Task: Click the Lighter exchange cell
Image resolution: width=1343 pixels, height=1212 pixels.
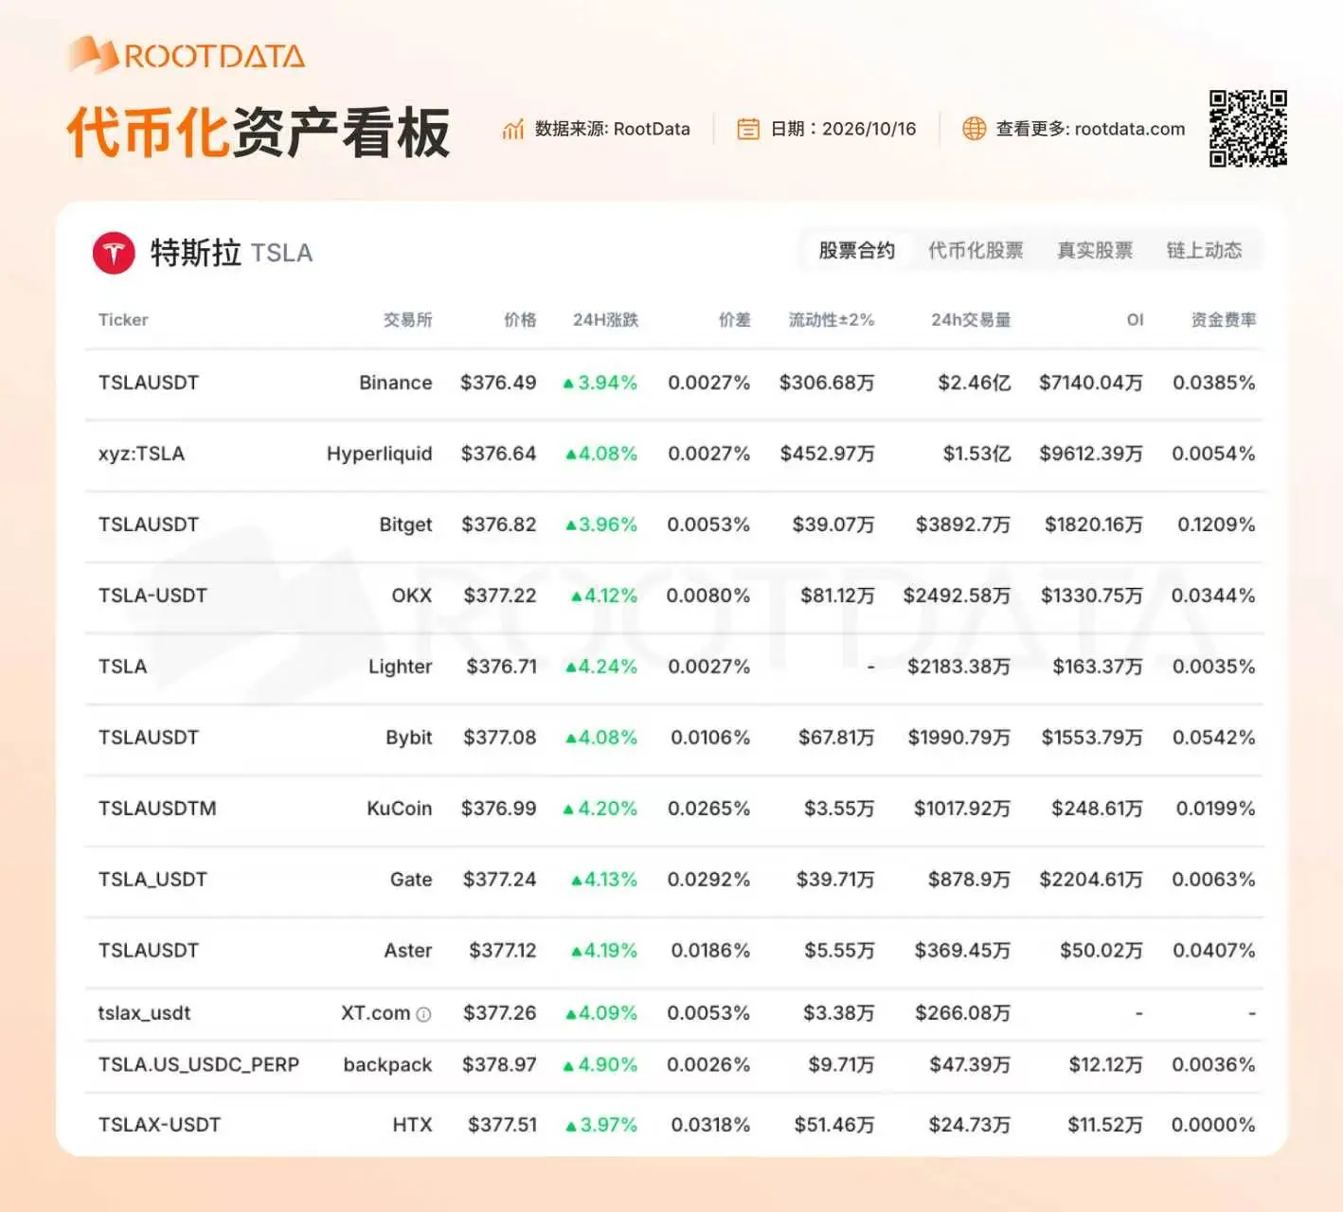Action: click(400, 667)
